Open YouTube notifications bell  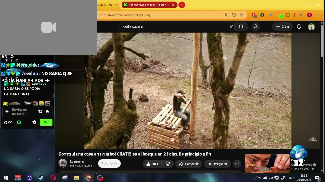pyautogui.click(x=299, y=27)
